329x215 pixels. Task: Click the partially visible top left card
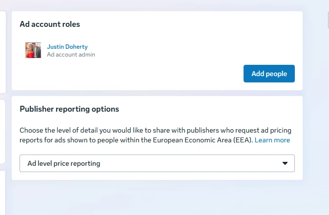click(3, 52)
